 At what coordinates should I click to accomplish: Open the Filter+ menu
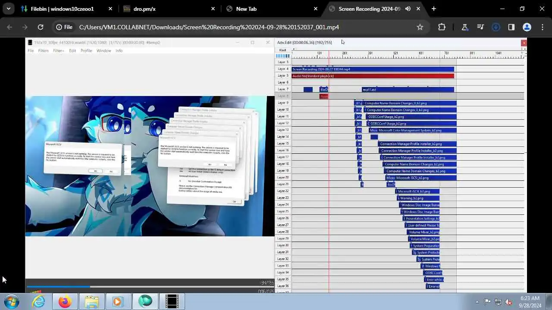tap(59, 51)
